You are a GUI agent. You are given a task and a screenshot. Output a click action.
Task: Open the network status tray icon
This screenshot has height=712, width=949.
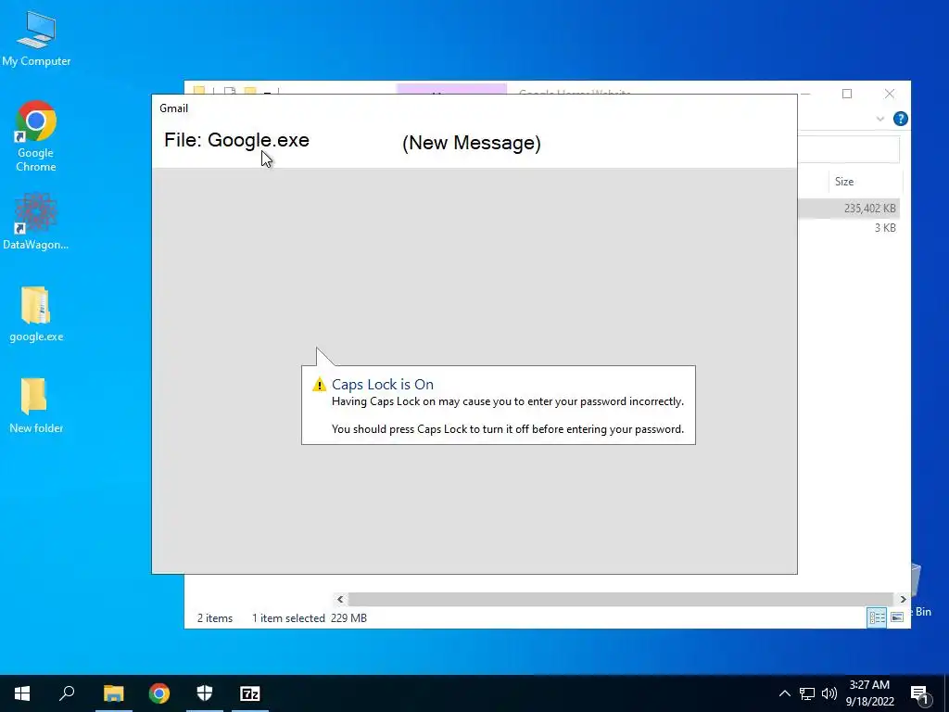tap(807, 693)
